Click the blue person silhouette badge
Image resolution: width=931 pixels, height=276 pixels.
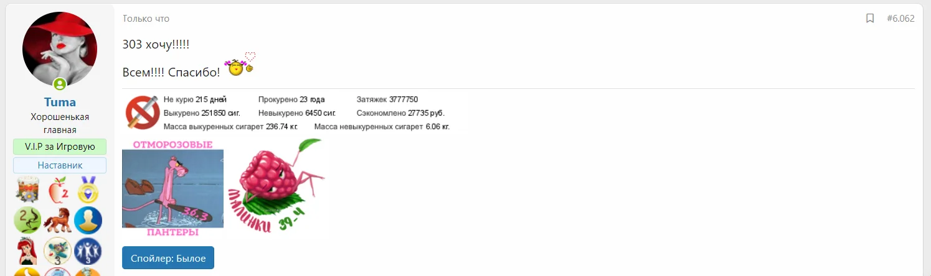pyautogui.click(x=88, y=220)
